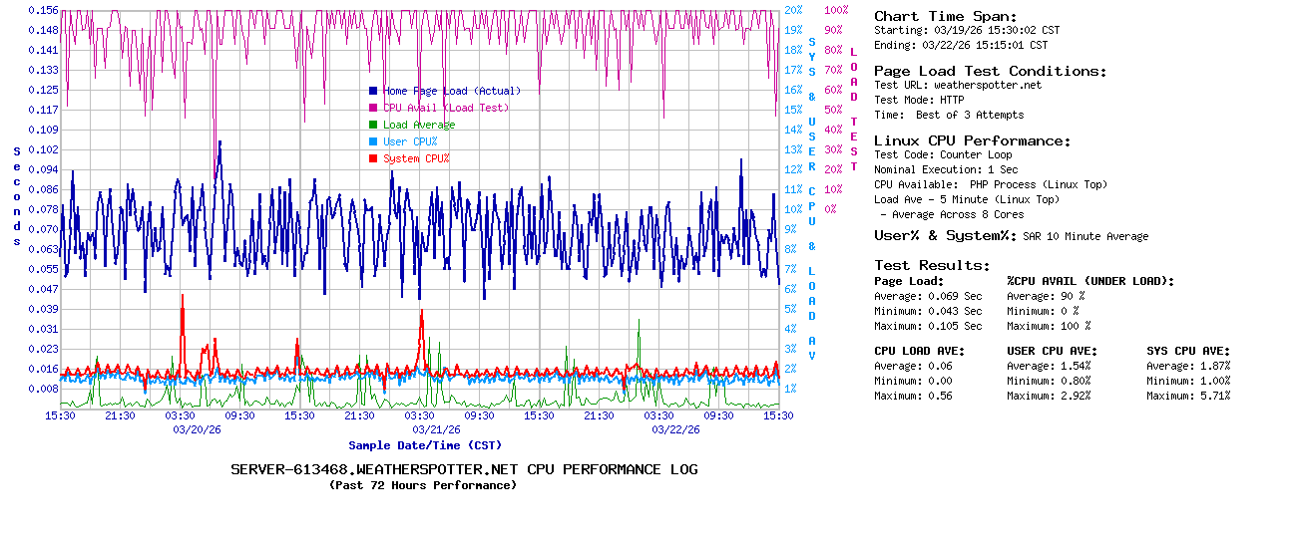Click the Page Load Test Conditions heading
Viewport: 1297px width, 548px height.
990,71
